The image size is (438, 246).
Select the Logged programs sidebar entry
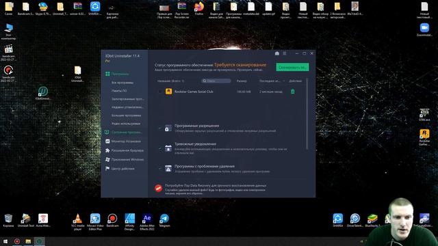[x=128, y=99]
